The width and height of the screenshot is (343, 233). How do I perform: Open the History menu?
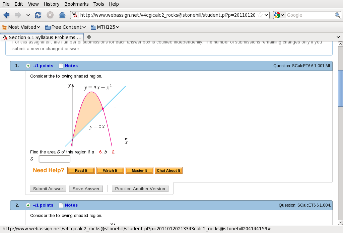[51, 4]
